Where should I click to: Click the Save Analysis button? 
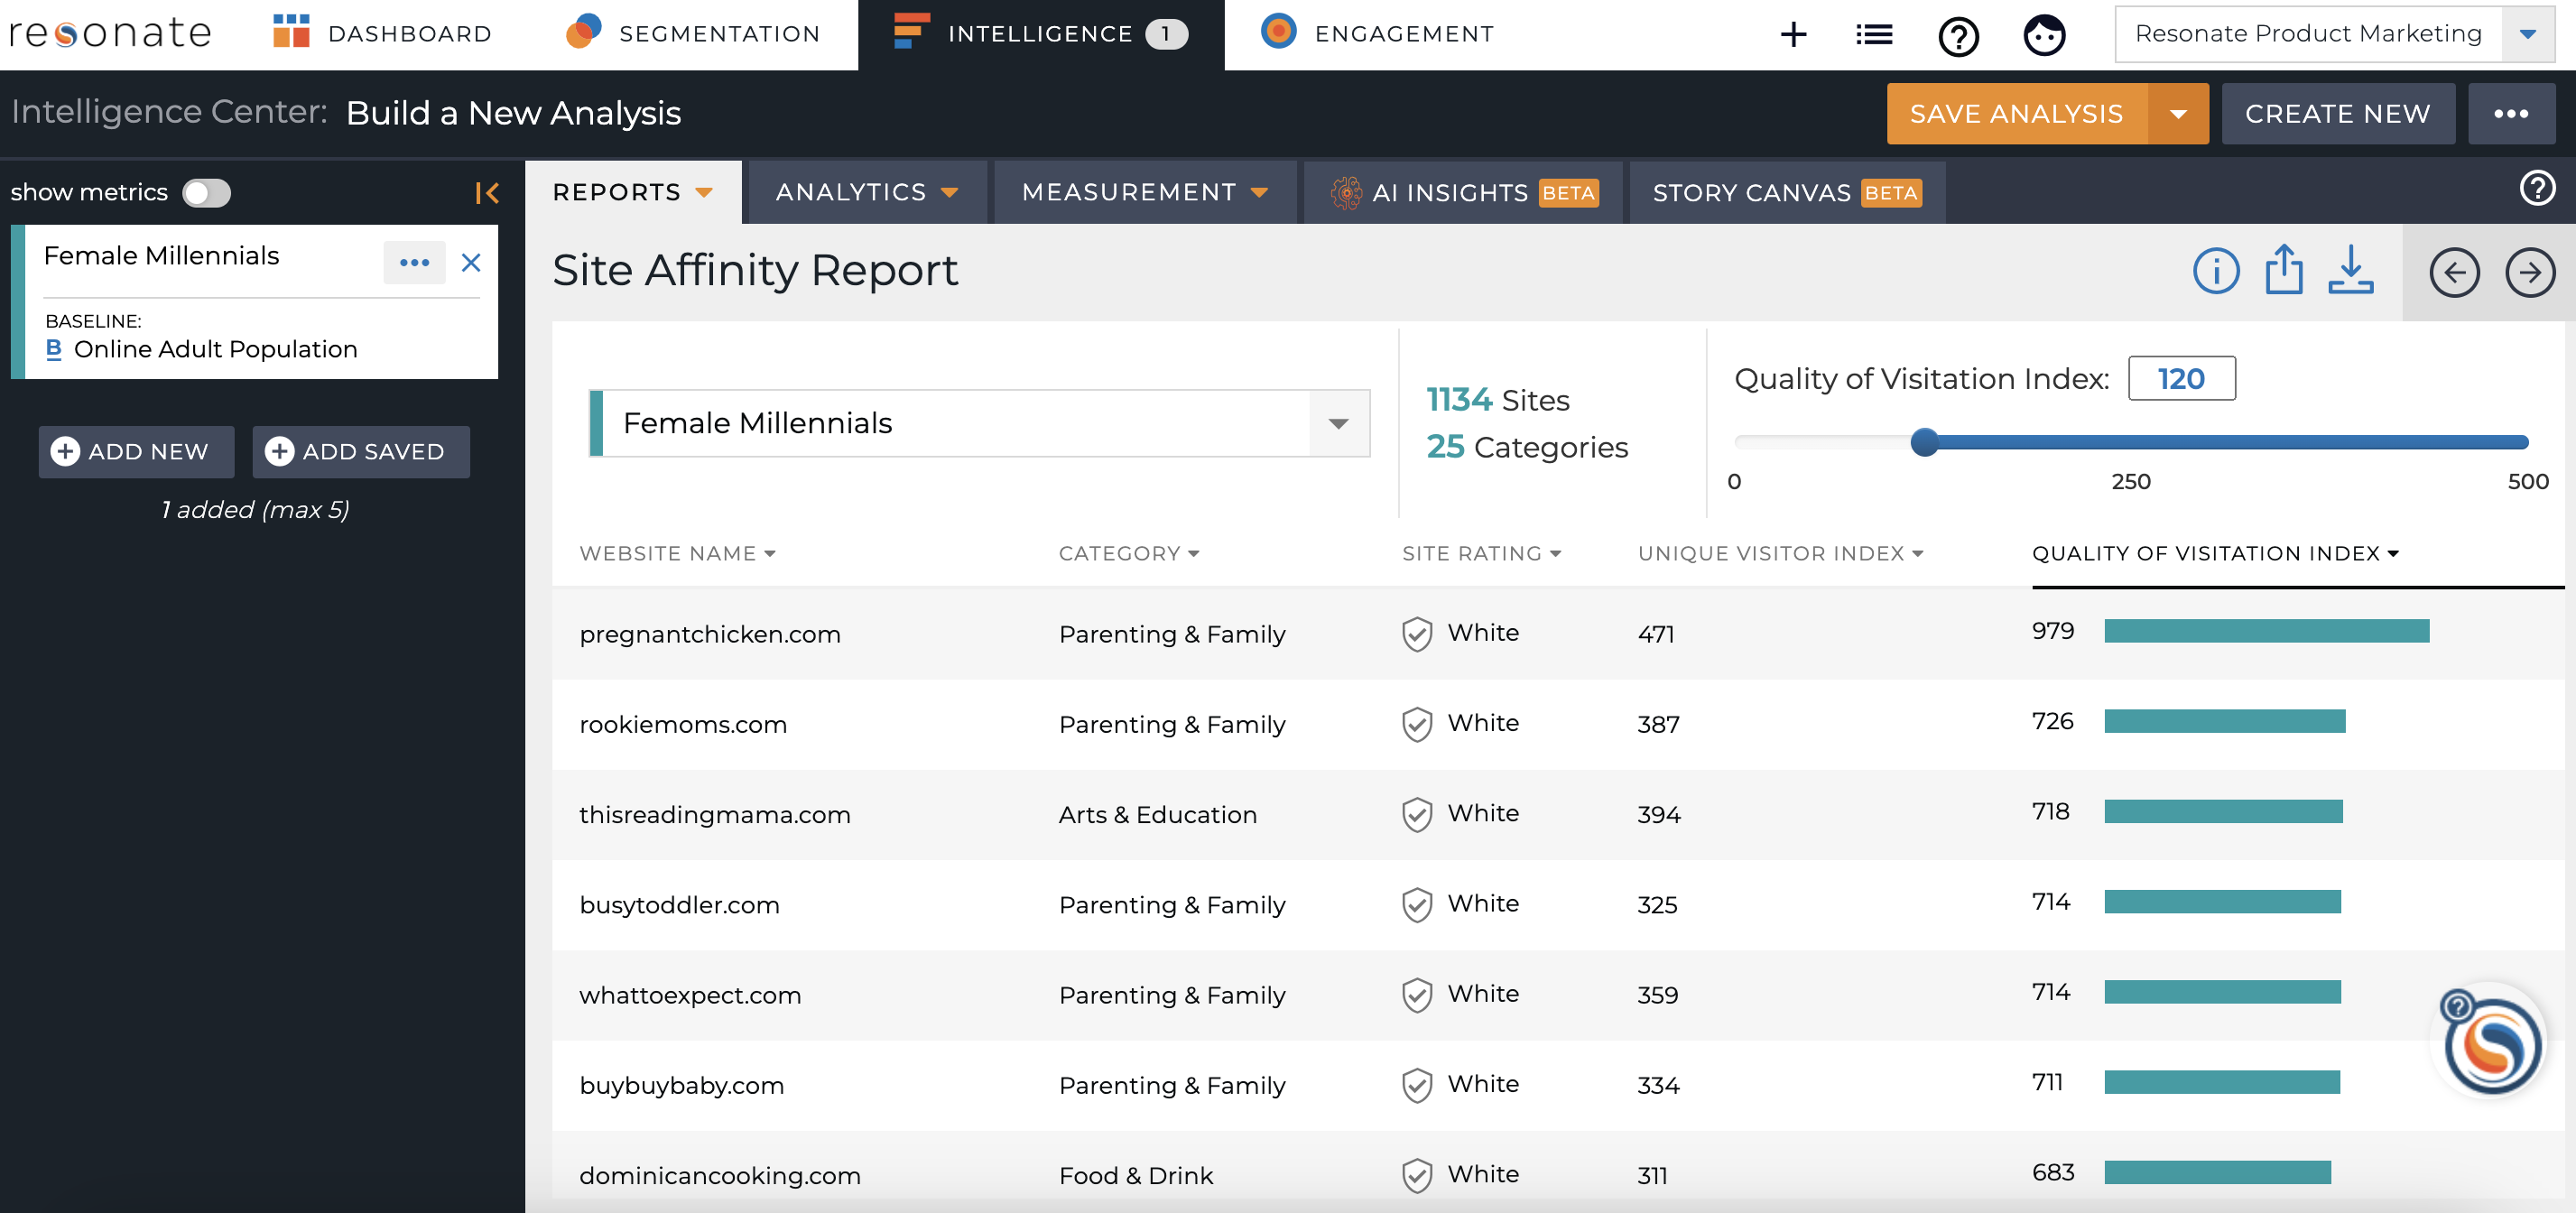pyautogui.click(x=2016, y=114)
